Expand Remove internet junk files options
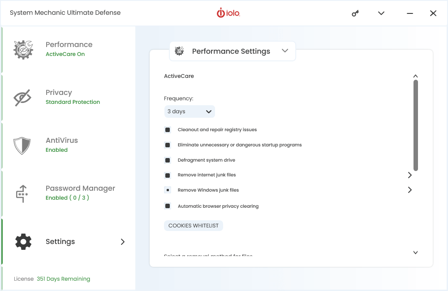448x291 pixels. pos(409,175)
